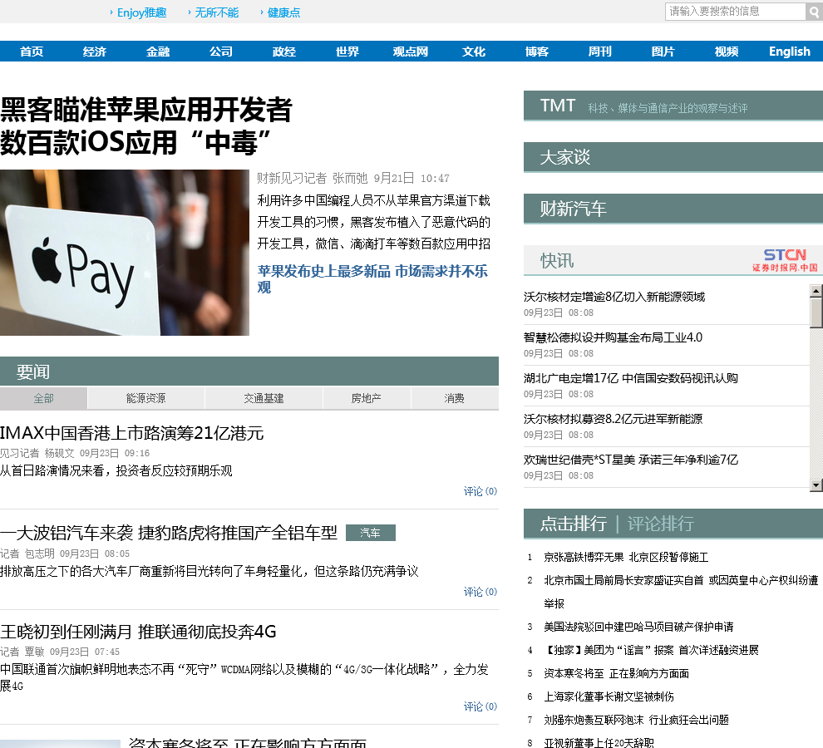Viewport: 823px width, 748px height.
Task: Go to 首页 in navigation bar
Action: pos(32,52)
